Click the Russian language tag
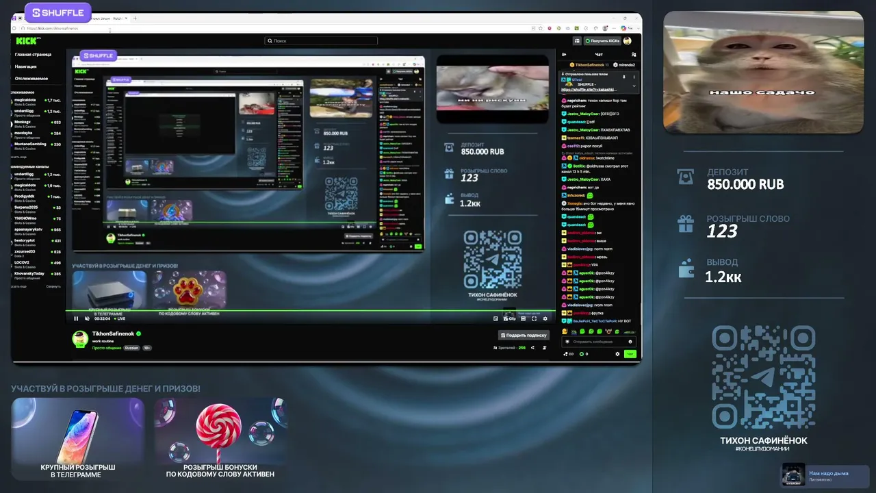This screenshot has width=876, height=493. [131, 348]
